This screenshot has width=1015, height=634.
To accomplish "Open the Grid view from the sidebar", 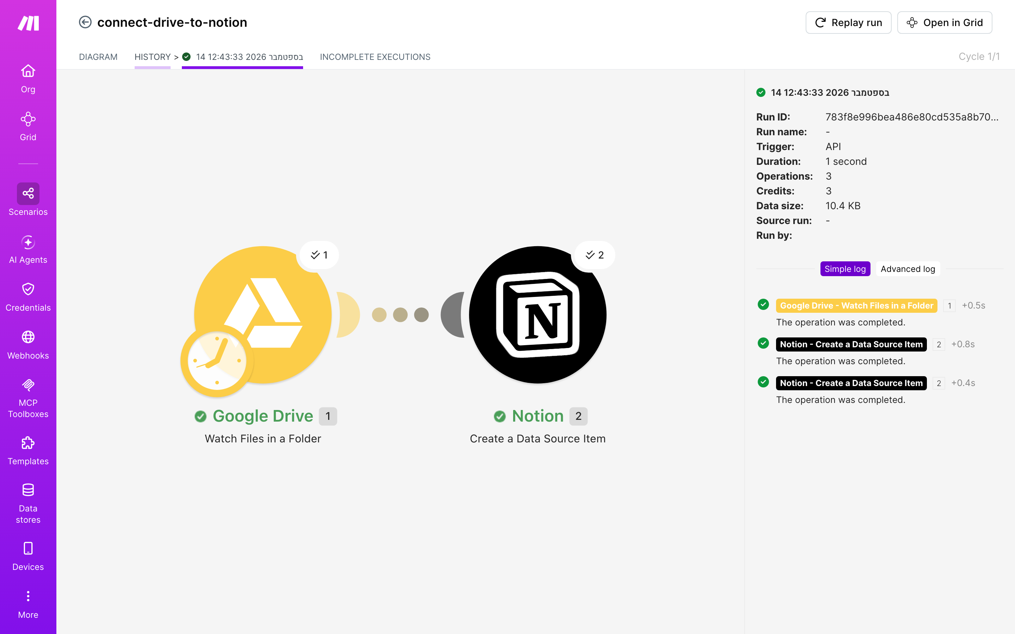I will click(28, 126).
